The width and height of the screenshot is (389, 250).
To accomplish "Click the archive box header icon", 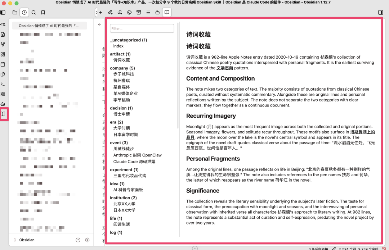I will (x=139, y=12).
